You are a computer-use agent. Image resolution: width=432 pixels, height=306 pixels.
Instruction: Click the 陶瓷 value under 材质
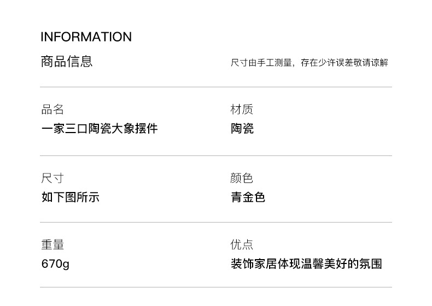pyautogui.click(x=242, y=129)
